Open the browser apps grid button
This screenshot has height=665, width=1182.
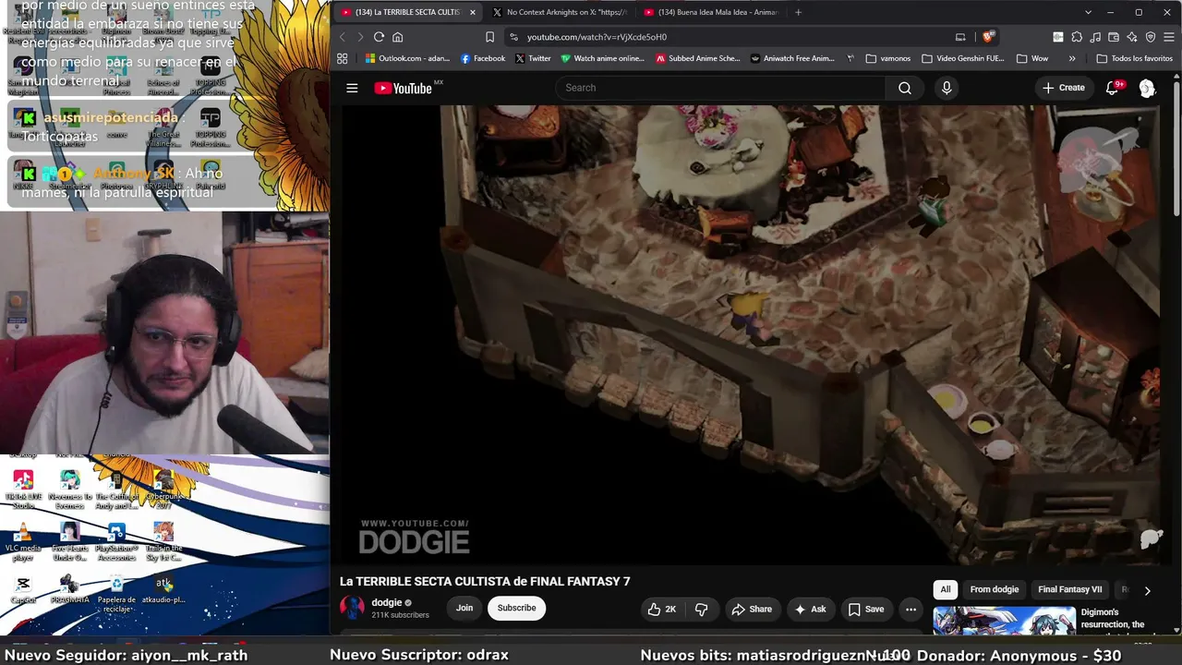tap(342, 58)
